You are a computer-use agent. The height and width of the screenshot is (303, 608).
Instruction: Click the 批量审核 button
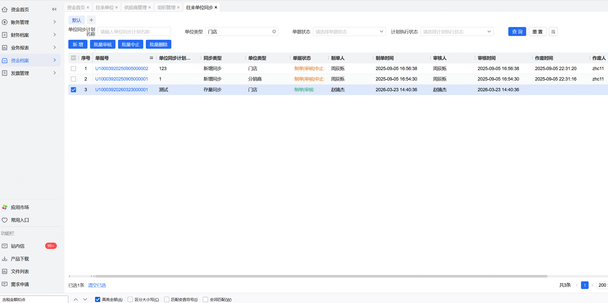click(102, 44)
